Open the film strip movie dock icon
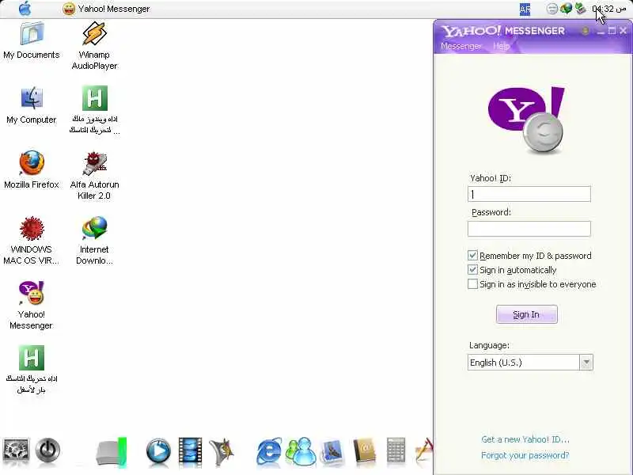Screen dimensions: 633x475 click(x=190, y=450)
